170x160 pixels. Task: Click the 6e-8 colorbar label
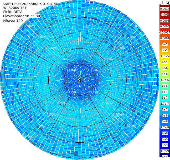pyautogui.click(x=165, y=115)
